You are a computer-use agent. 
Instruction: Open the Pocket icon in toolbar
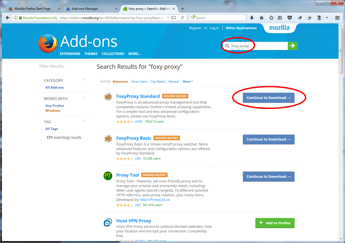290,18
